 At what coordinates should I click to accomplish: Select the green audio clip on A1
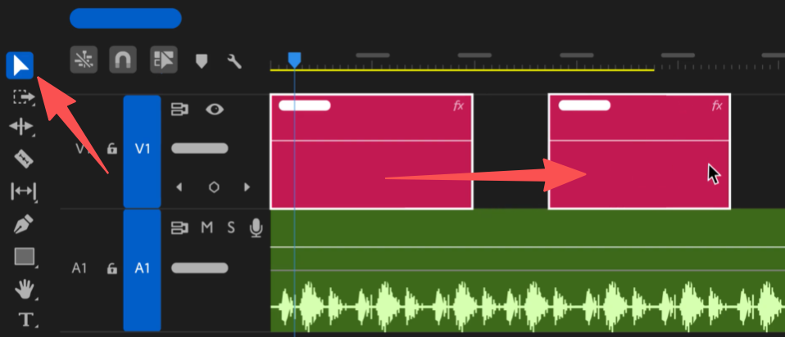[528, 271]
